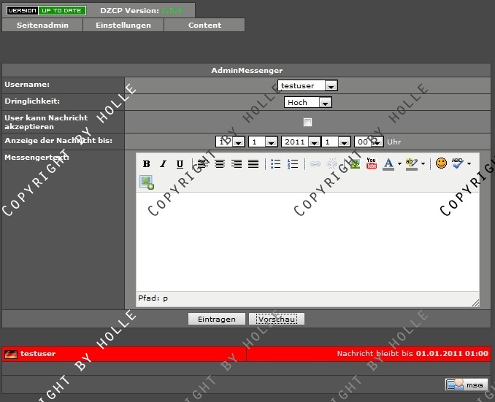Open the Username dropdown showing testuser
The image size is (495, 402).
point(307,86)
